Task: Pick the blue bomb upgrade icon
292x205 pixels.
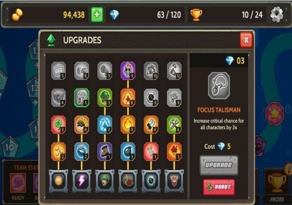Action: point(128,151)
